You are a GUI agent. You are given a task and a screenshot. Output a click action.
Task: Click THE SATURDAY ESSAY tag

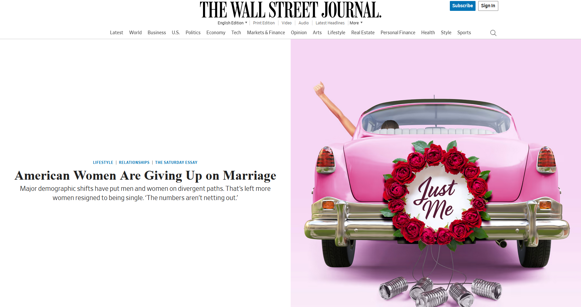pos(176,163)
